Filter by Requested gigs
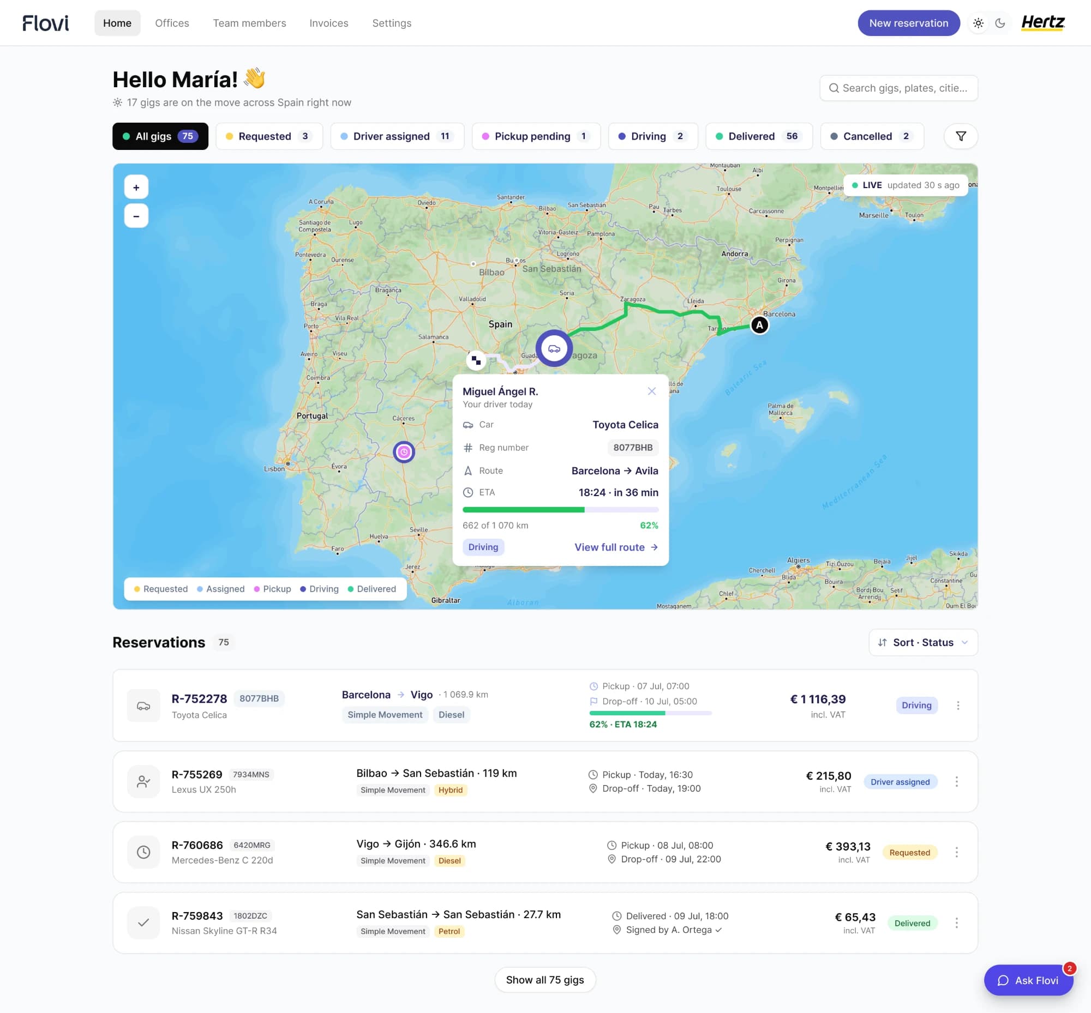Viewport: 1091px width, 1013px height. coord(269,136)
